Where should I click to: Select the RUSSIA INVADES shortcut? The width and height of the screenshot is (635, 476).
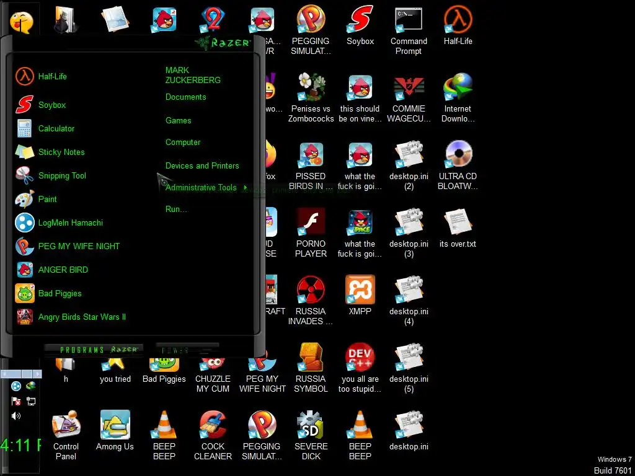pyautogui.click(x=311, y=301)
